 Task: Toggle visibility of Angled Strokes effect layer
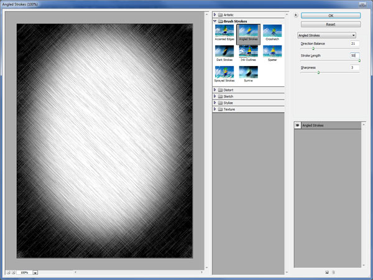[298, 126]
